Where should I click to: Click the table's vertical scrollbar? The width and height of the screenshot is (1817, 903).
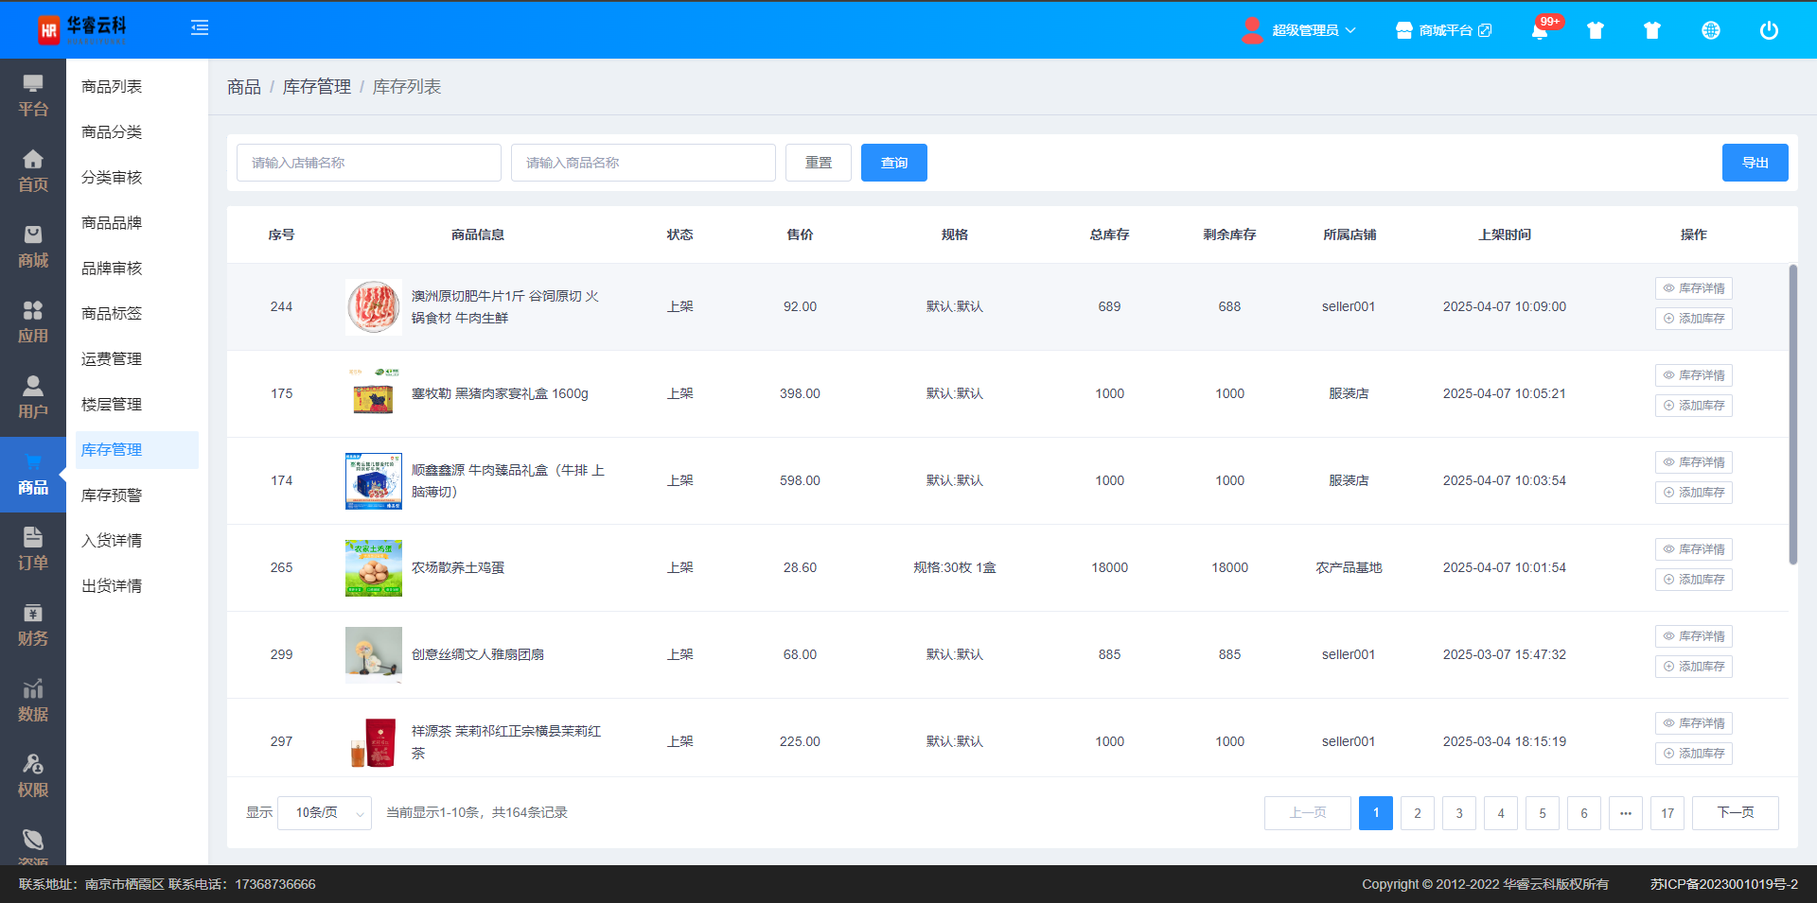click(x=1792, y=414)
